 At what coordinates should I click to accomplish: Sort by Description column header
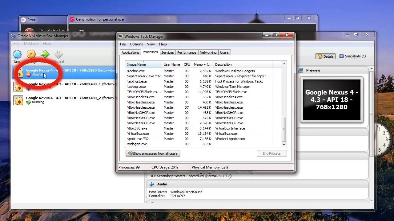[x=243, y=64]
